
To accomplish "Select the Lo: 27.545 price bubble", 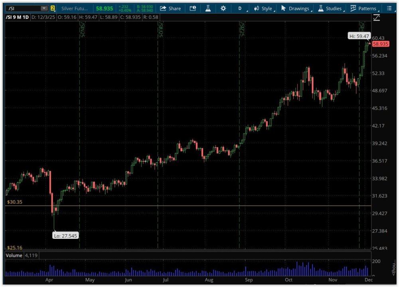I will click(65, 236).
